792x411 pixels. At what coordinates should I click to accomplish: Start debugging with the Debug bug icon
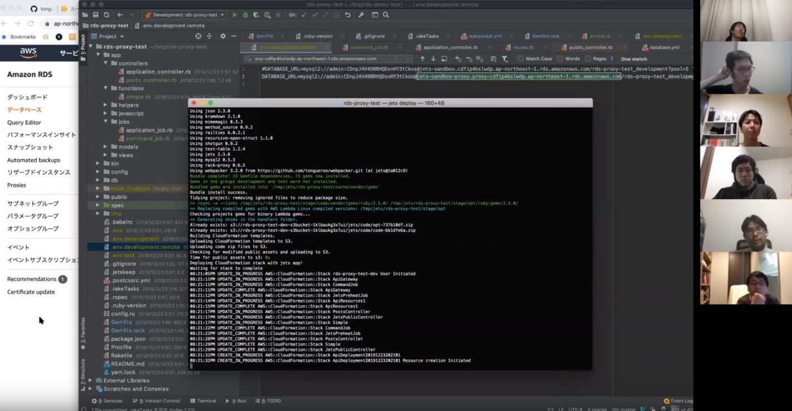click(245, 15)
